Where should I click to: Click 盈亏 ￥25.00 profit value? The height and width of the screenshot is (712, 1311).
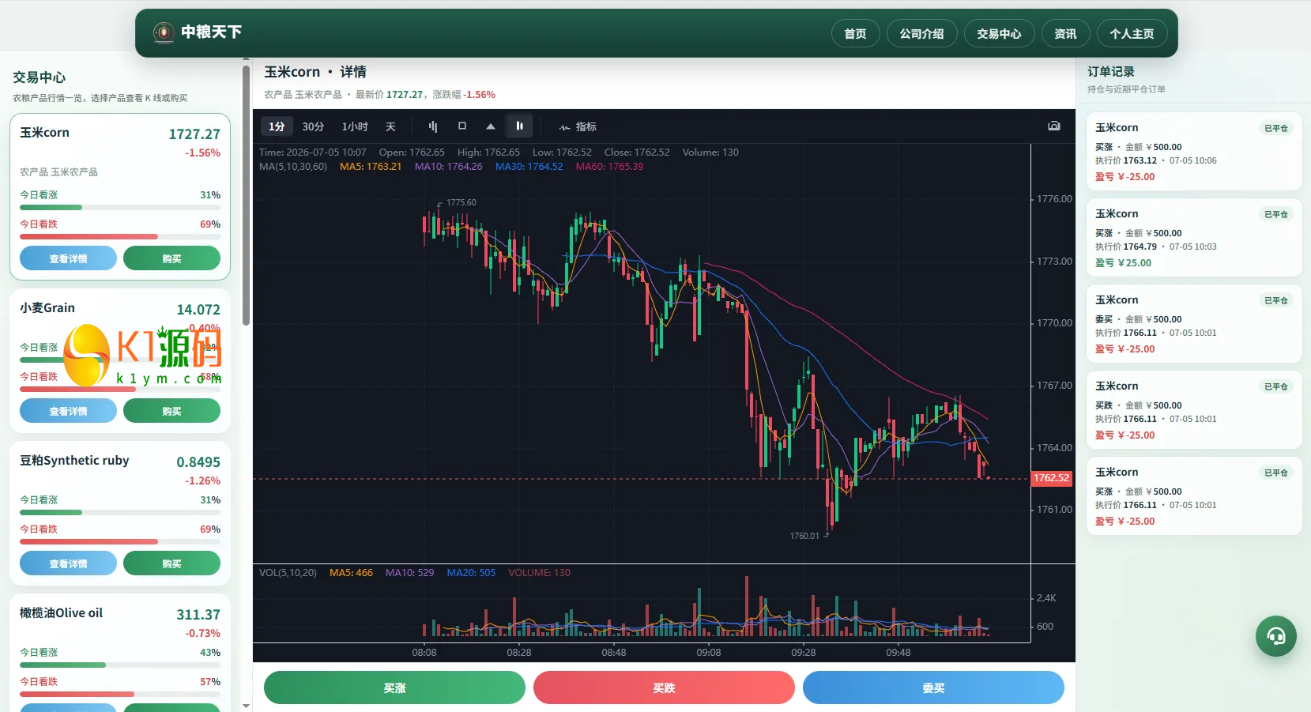(x=1123, y=263)
